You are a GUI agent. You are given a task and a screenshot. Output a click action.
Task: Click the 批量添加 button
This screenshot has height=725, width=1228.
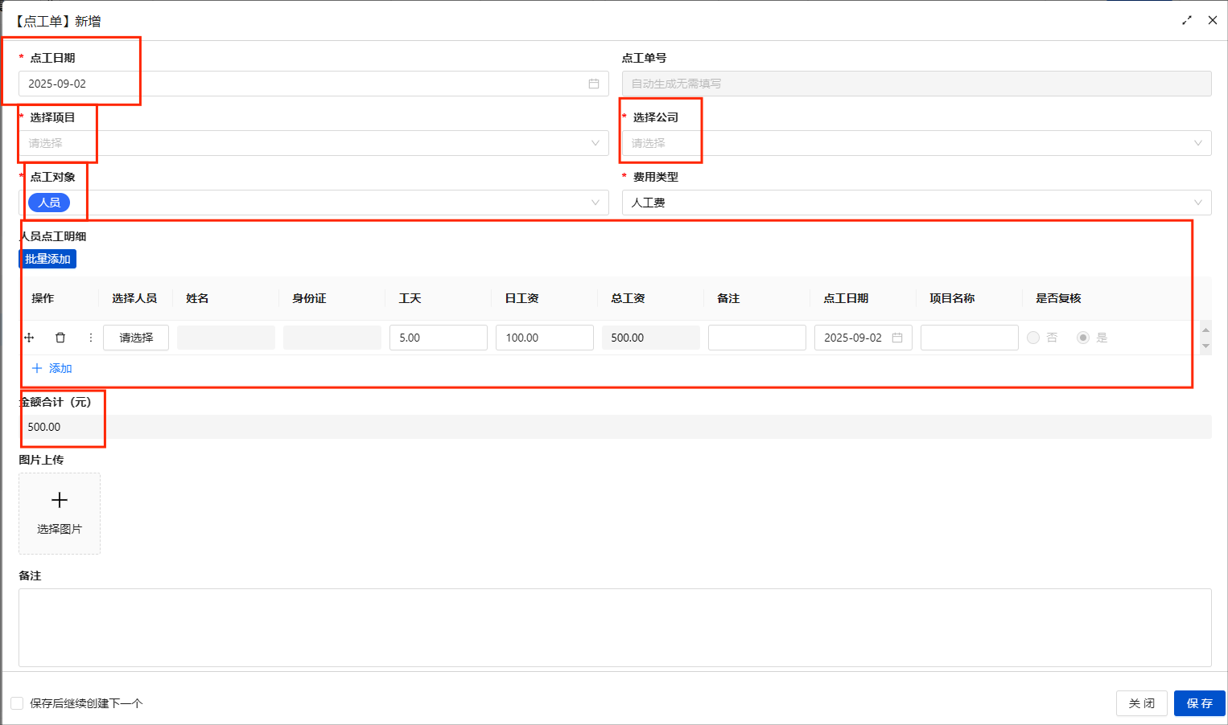click(47, 259)
